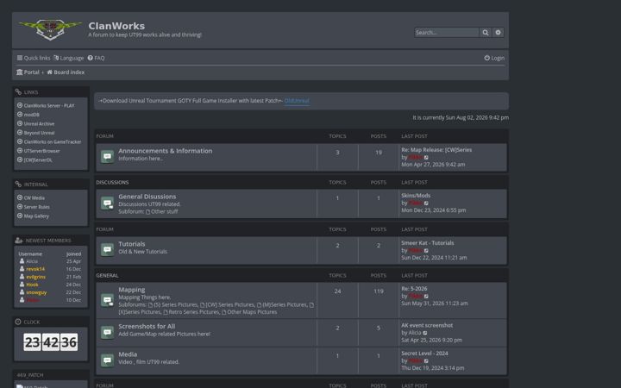Open the [CW]ServerDL link
621x388 pixels.
pyautogui.click(x=38, y=160)
